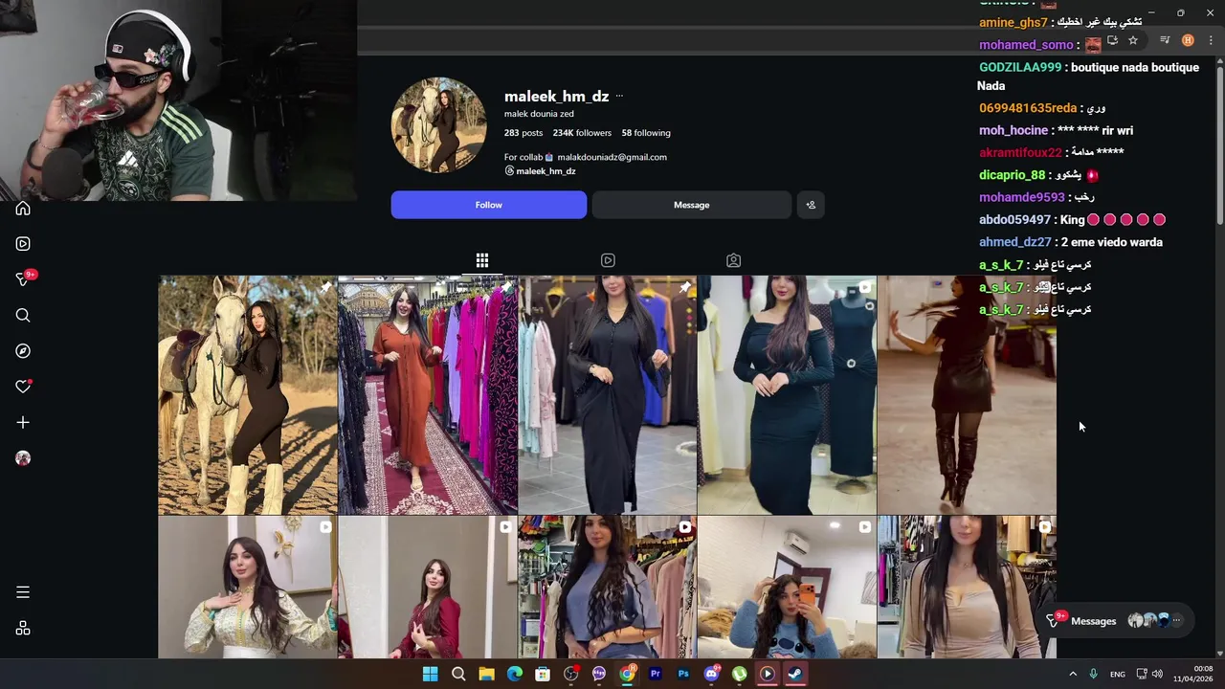Open File Explorer from taskbar
The image size is (1225, 689).
click(486, 674)
